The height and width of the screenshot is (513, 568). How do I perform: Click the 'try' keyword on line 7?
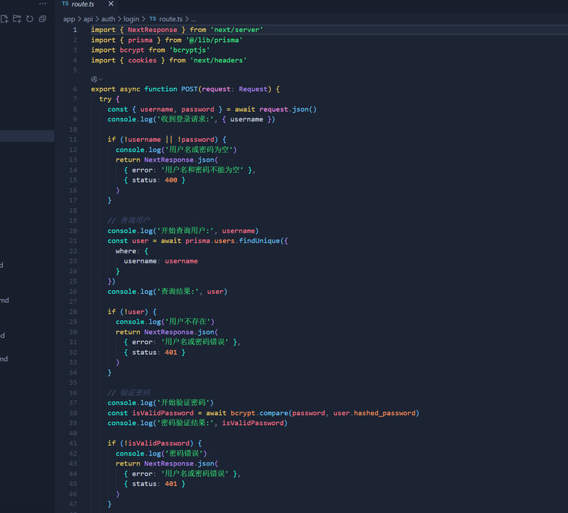pos(105,99)
